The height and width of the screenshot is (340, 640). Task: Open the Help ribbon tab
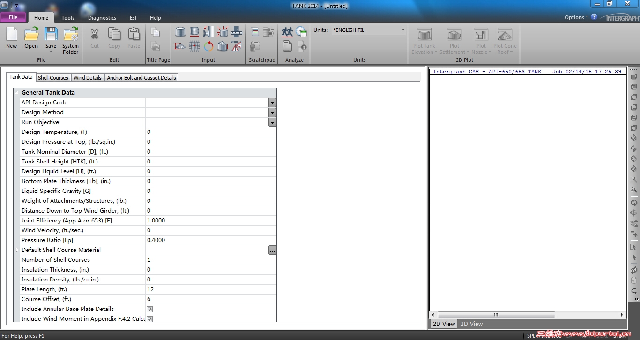point(156,18)
